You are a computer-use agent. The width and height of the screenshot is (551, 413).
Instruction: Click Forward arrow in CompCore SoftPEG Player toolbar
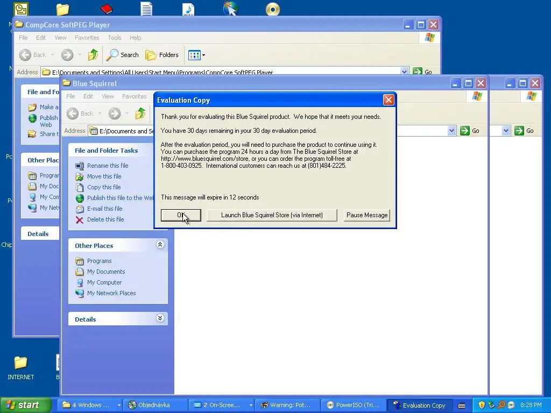67,55
